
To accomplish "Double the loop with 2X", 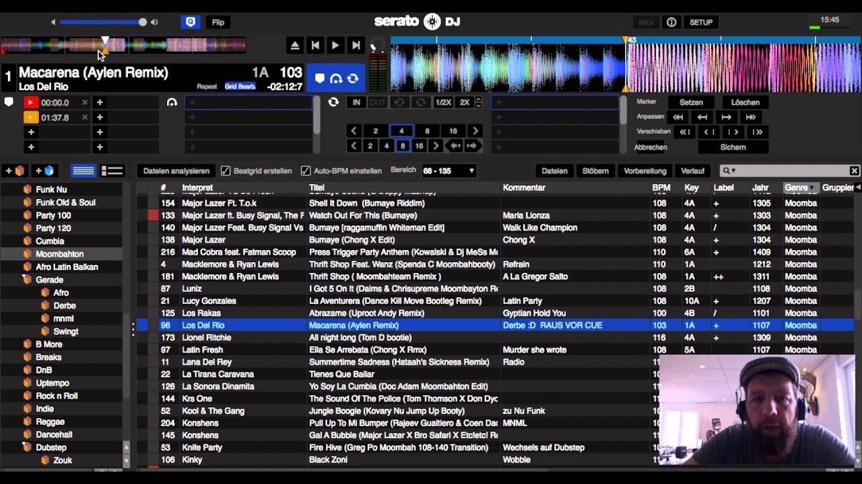I will tap(464, 102).
